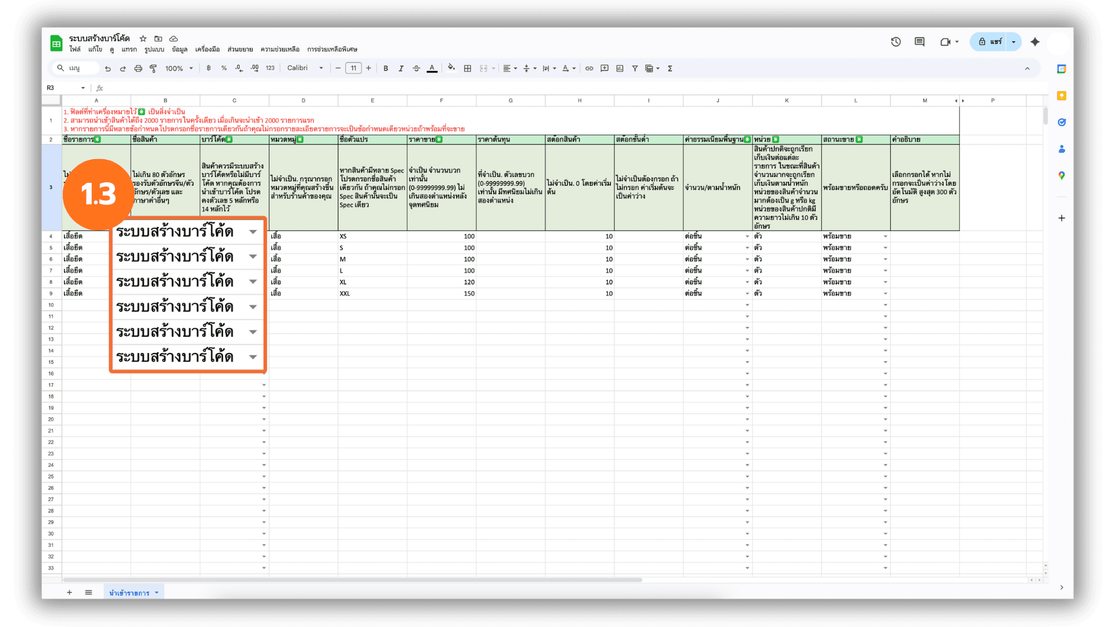1115x627 pixels.
Task: Expand the first highlighted barcode dropdown arrow
Action: click(x=253, y=232)
